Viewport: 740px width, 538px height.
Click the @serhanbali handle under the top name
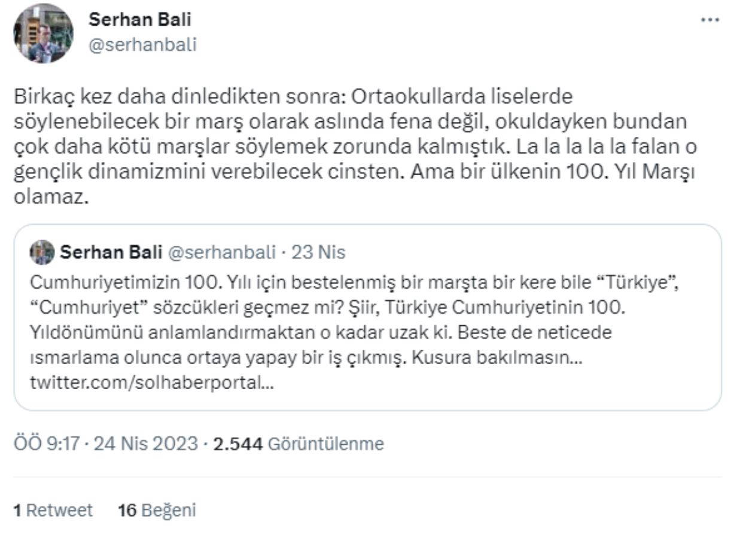(142, 45)
